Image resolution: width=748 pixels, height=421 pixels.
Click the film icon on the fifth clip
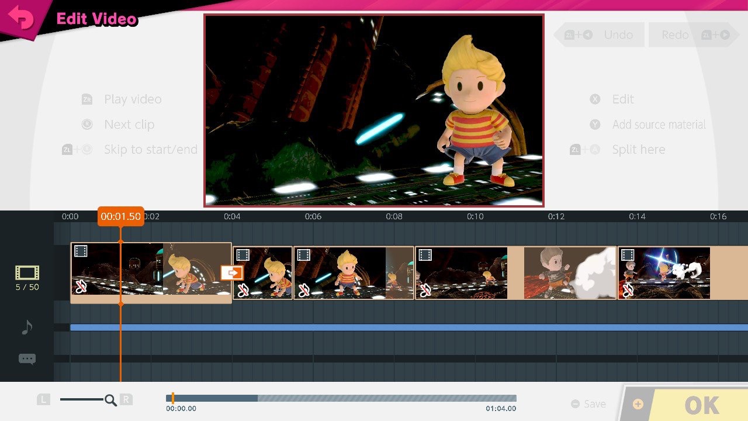[628, 255]
